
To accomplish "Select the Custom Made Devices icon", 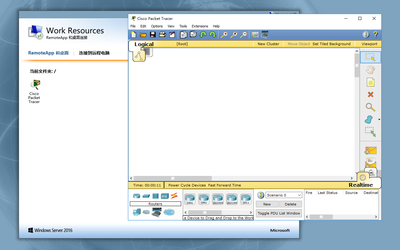I will click(157, 212).
